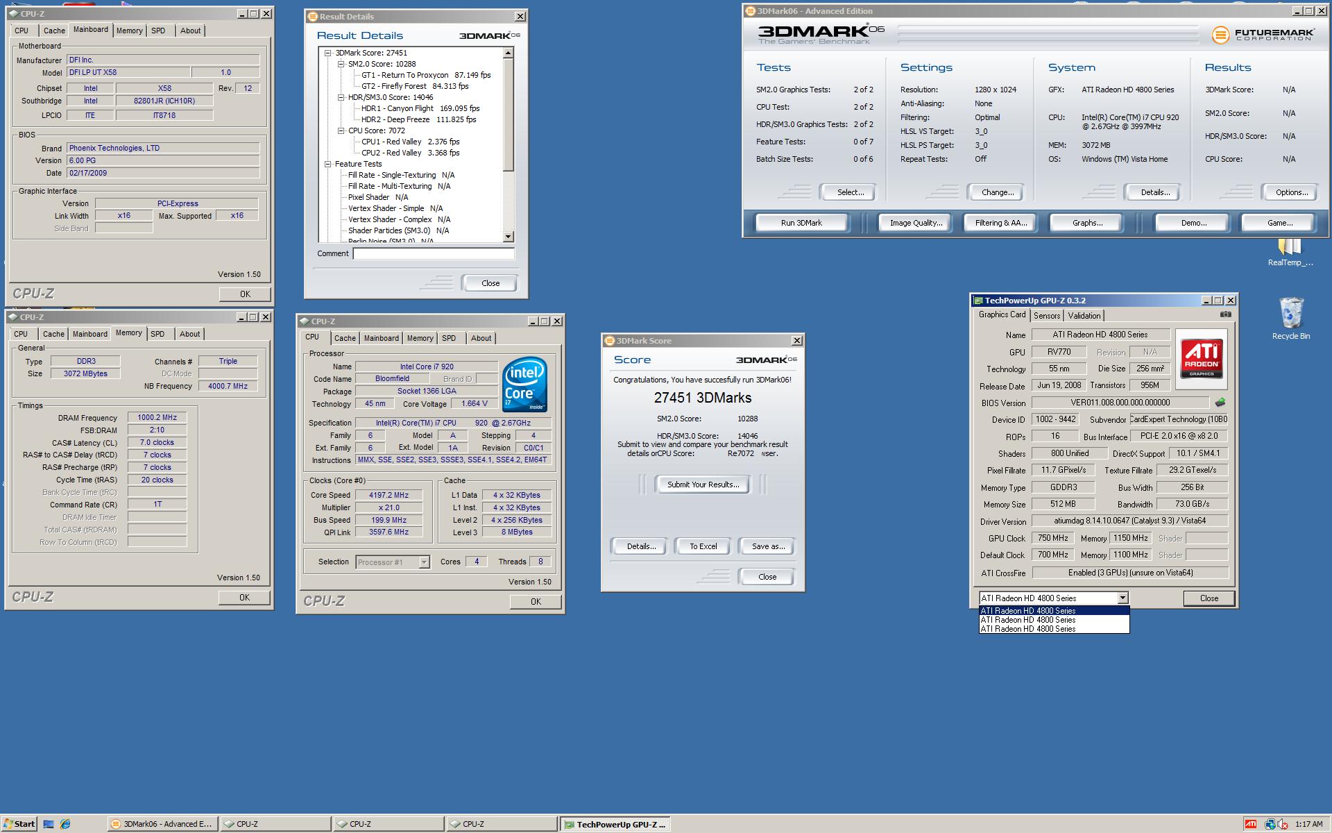Screen dimensions: 1332x833
Task: Click Change button under Settings
Action: 997,192
